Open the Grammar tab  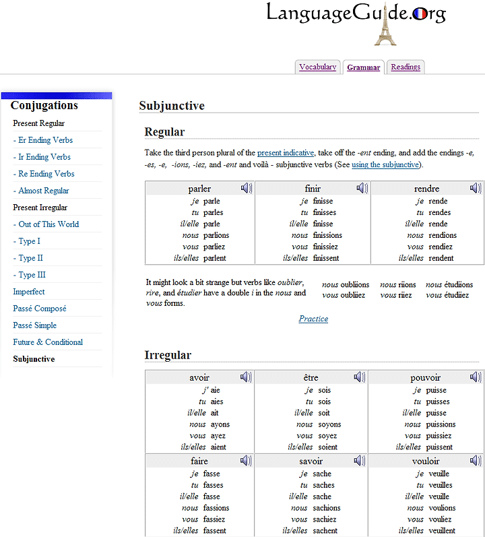tap(364, 67)
